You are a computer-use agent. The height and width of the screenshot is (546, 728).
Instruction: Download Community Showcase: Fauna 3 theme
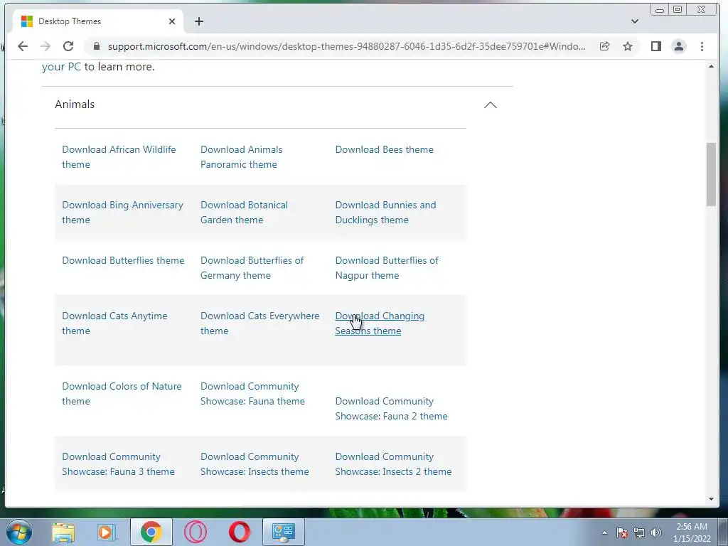click(119, 464)
